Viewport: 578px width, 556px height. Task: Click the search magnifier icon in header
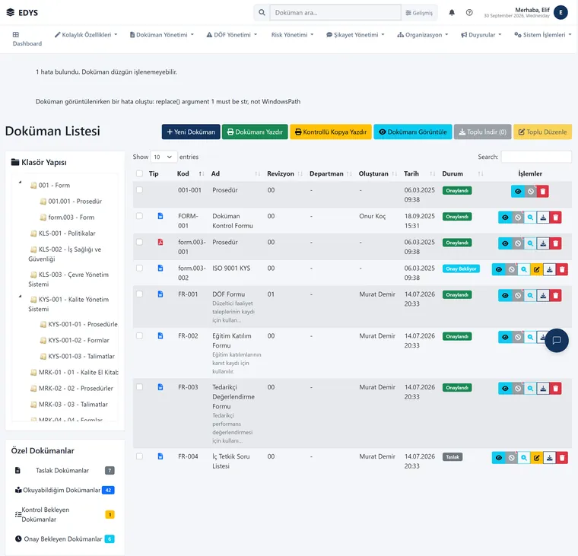click(x=262, y=12)
